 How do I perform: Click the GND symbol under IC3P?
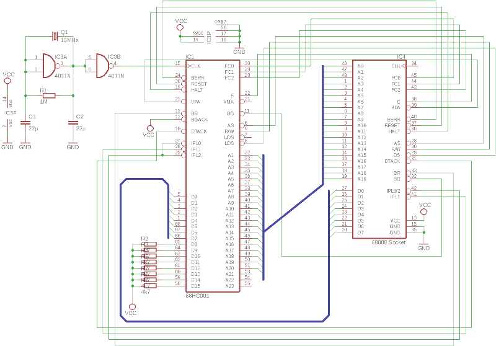(x=7, y=145)
